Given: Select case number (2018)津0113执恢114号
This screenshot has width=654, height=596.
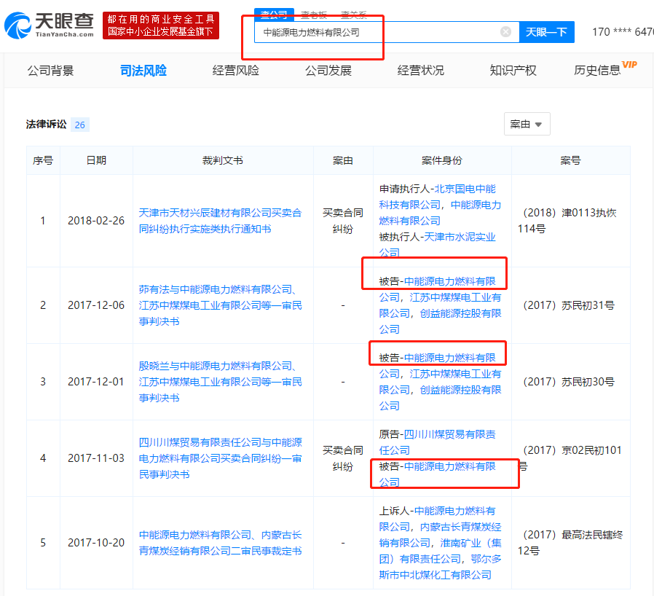Looking at the screenshot, I should point(567,221).
